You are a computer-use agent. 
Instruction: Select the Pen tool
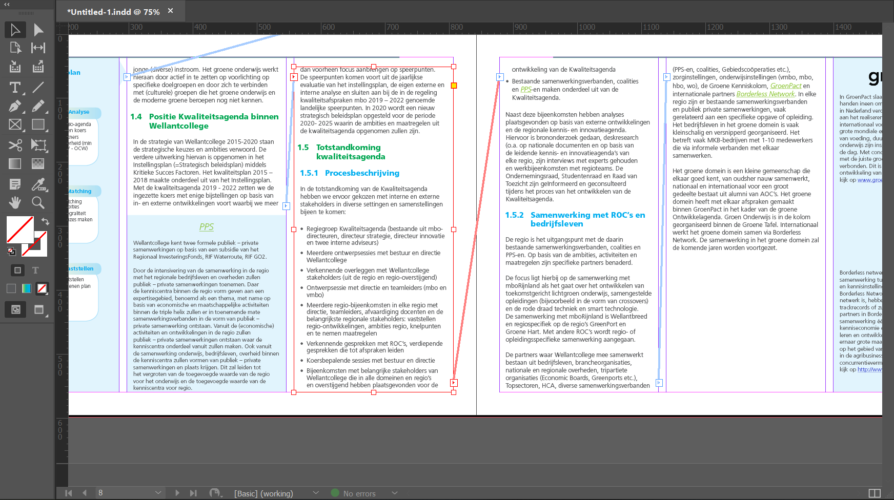[15, 106]
